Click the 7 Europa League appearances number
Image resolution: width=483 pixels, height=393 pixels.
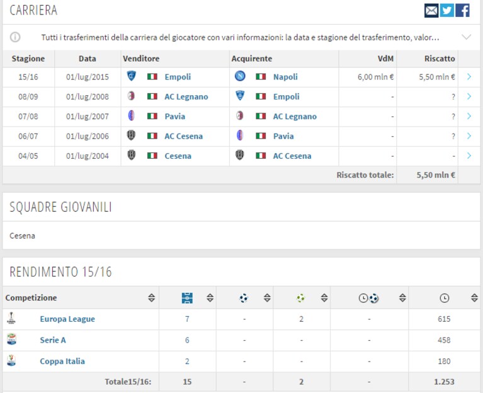pos(187,319)
